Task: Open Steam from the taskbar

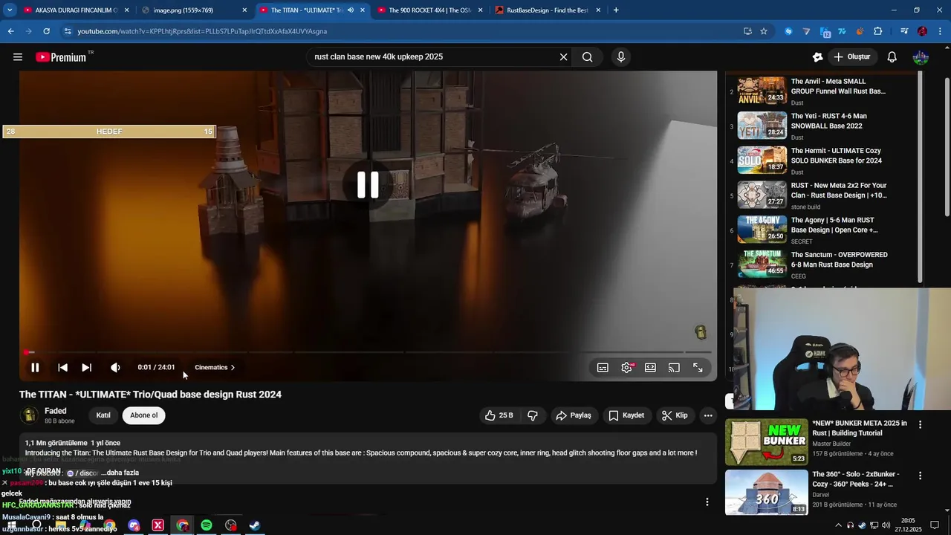Action: click(254, 525)
